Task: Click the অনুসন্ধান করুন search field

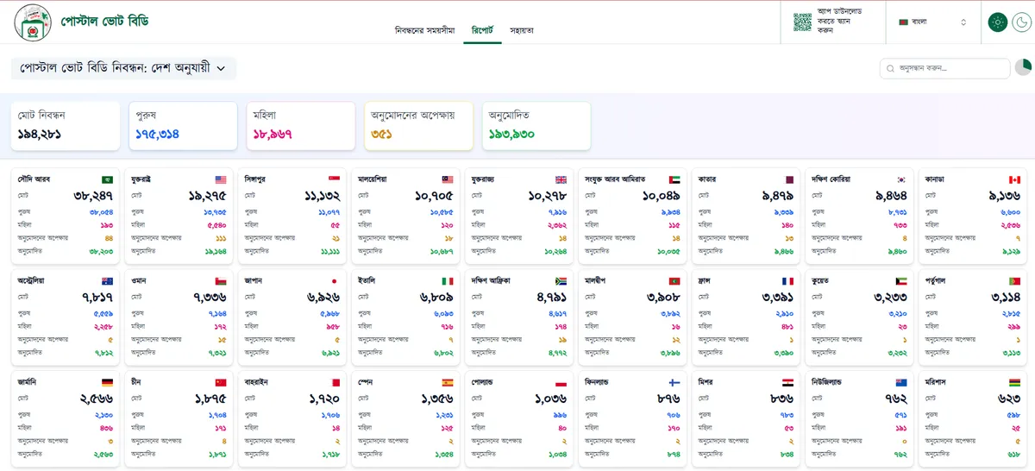Action: pos(949,68)
